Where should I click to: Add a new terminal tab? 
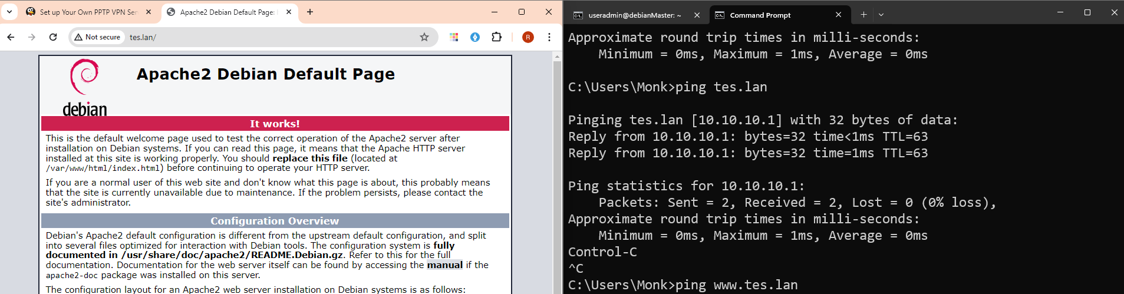863,15
